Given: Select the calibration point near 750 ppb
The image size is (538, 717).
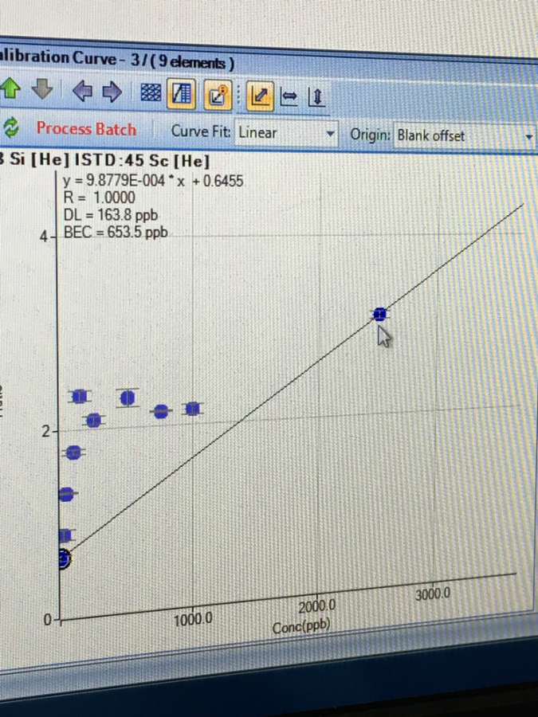Looking at the screenshot, I should click(x=161, y=412).
